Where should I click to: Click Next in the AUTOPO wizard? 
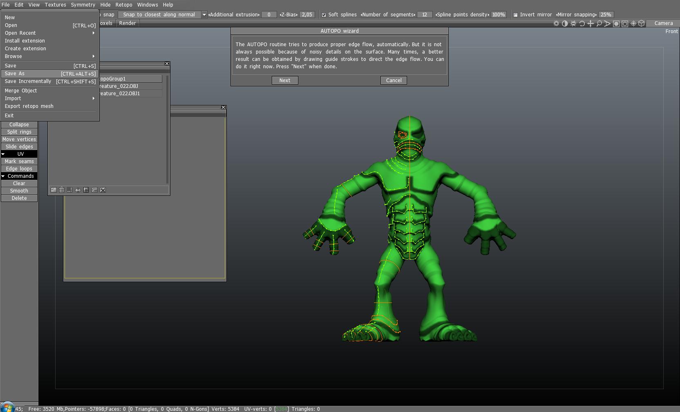285,81
